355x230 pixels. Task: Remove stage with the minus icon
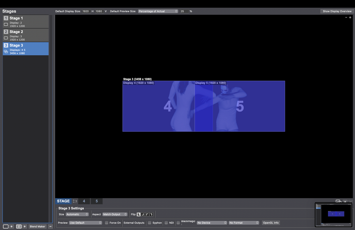click(x=50, y=227)
